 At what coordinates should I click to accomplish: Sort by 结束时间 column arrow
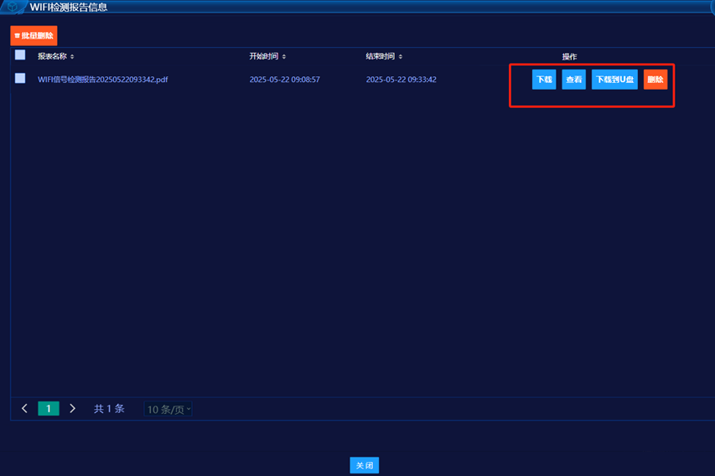click(x=401, y=56)
